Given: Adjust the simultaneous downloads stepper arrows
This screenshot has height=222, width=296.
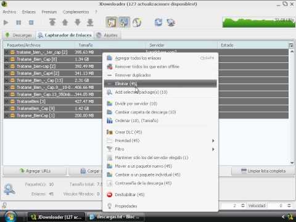Looking at the screenshot, I should (x=243, y=205).
